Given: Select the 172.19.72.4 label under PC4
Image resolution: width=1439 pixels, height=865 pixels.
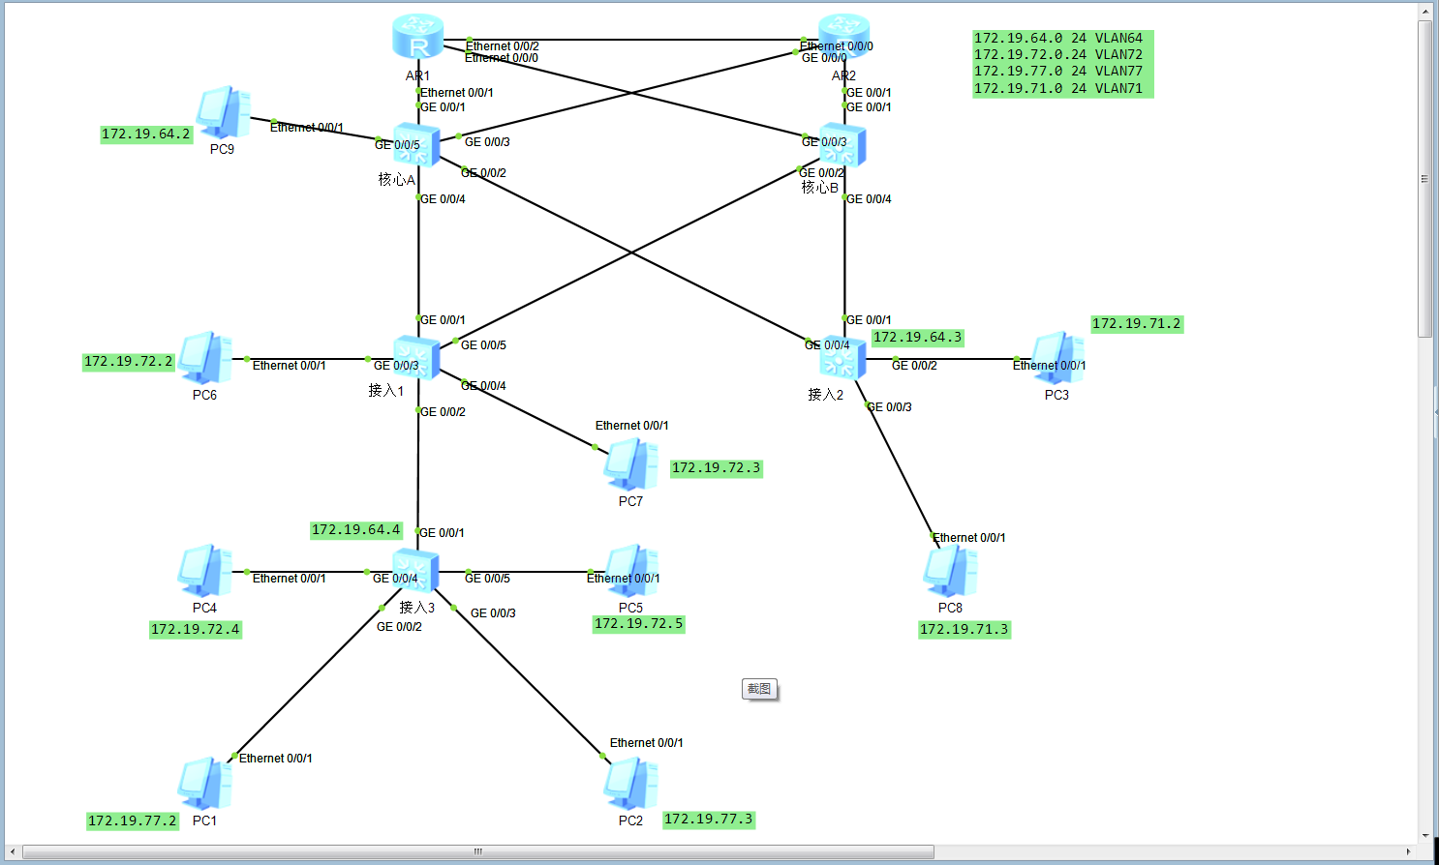Looking at the screenshot, I should pos(196,630).
